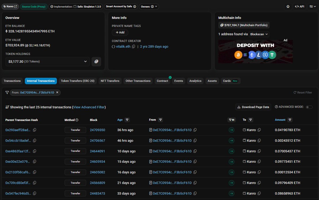Image resolution: width=319 pixels, height=200 pixels.
Task: Click Smart Account by Safe badge
Action: [121, 6]
